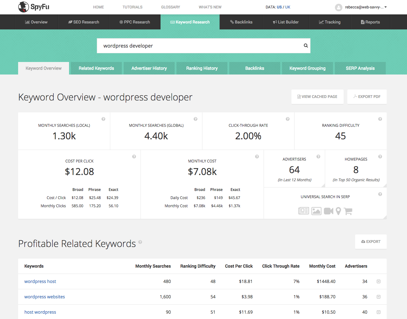The height and width of the screenshot is (319, 407).
Task: Click the shopping cart icon in SERP
Action: 348,211
